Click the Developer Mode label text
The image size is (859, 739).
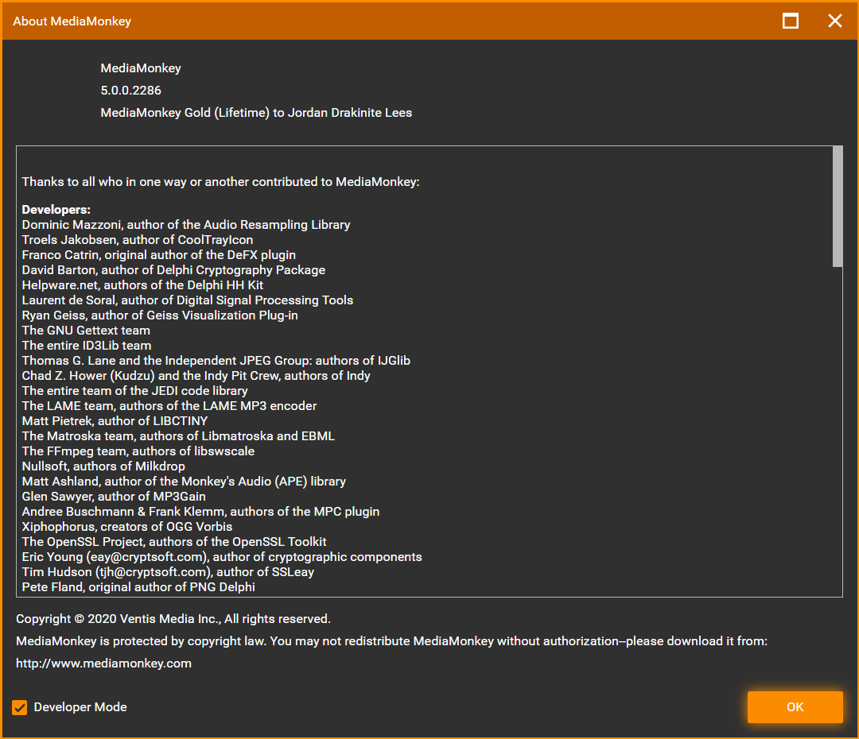(80, 707)
